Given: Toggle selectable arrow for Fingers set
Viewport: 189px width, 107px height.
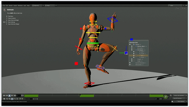Looking at the screenshot, I should [134, 59].
